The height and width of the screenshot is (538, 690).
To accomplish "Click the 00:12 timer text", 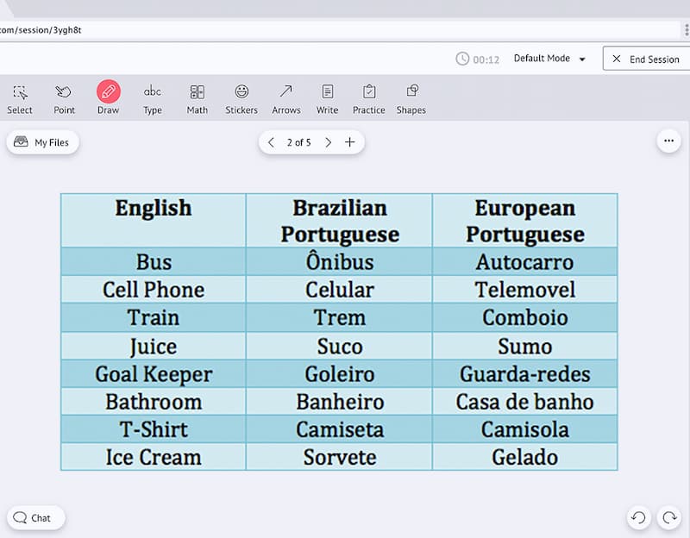I will (486, 59).
